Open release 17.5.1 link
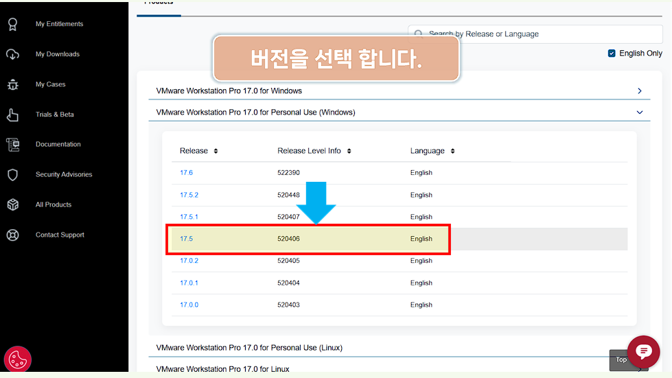 coord(189,217)
